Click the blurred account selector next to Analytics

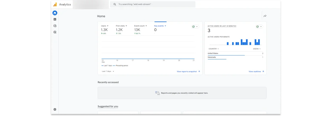(x=91, y=4)
